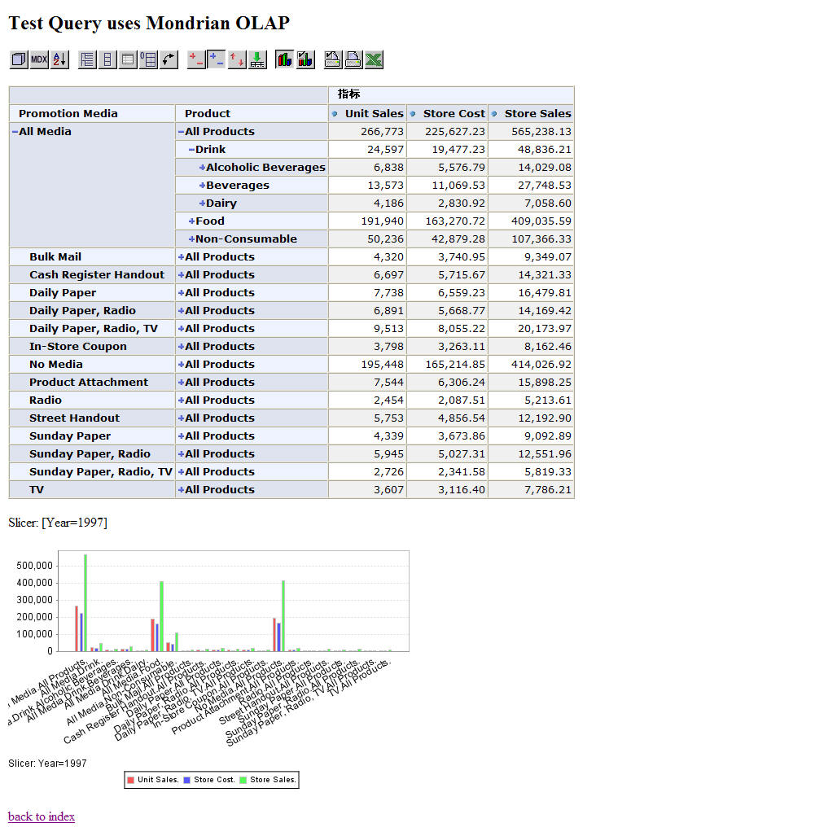815x836 pixels.
Task: Expand the Dairy product node
Action: [x=203, y=204]
